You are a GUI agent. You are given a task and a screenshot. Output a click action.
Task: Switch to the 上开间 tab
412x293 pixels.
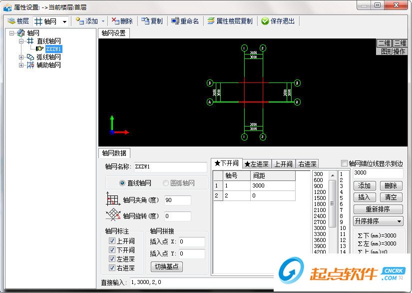[283, 164]
